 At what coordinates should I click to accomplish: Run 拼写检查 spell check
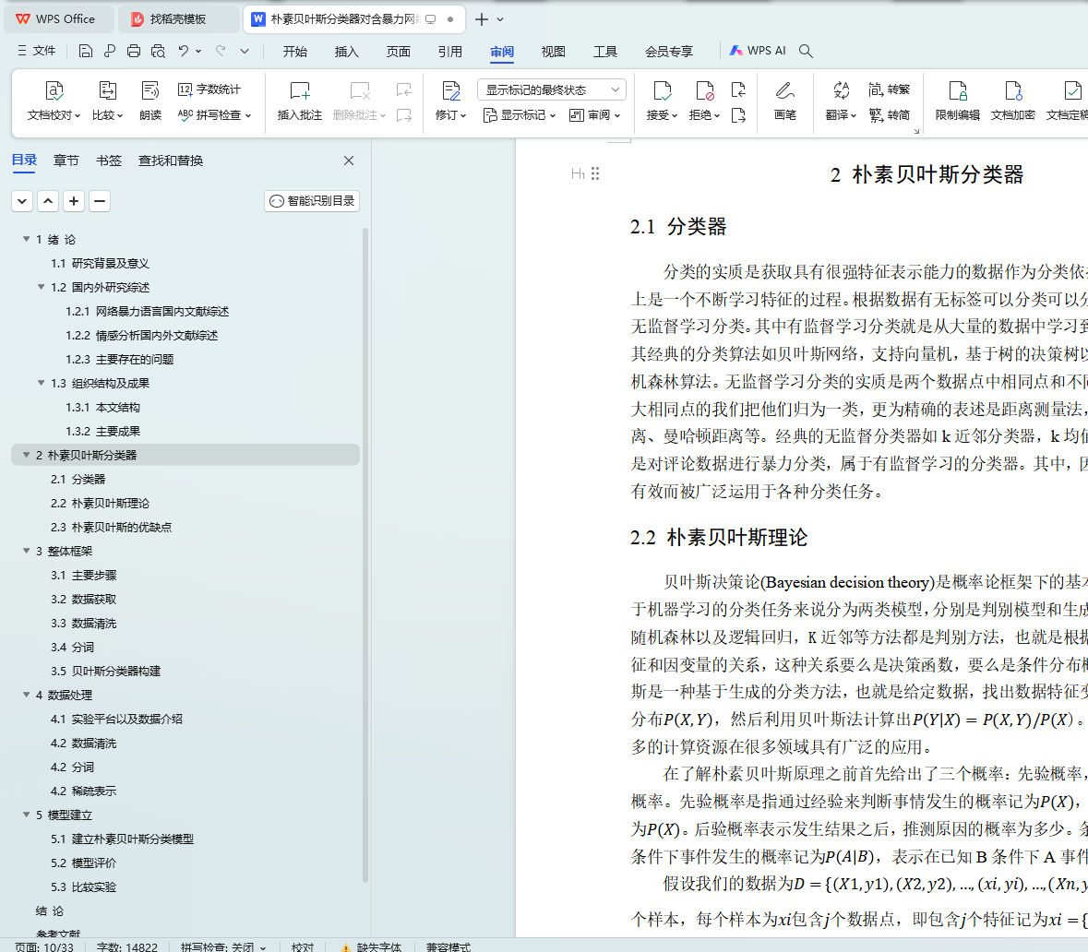[214, 114]
